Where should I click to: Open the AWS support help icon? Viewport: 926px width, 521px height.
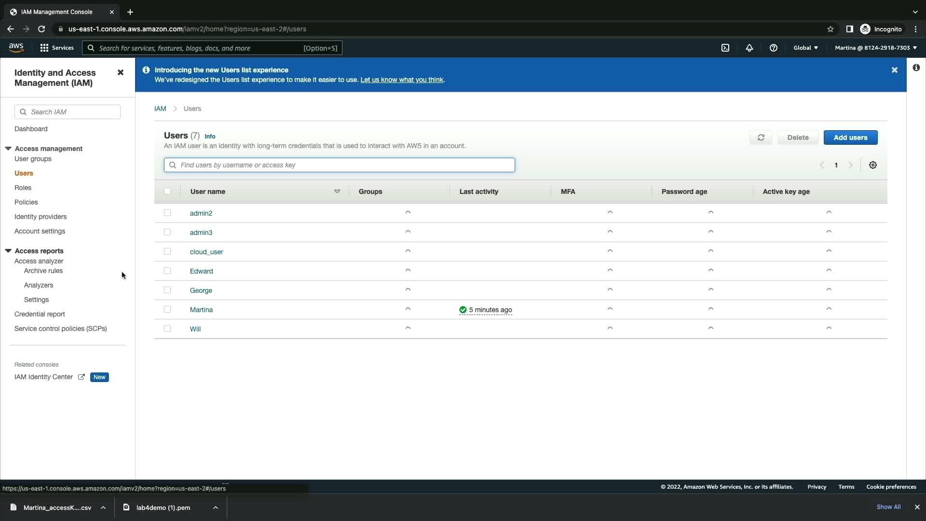click(x=774, y=48)
